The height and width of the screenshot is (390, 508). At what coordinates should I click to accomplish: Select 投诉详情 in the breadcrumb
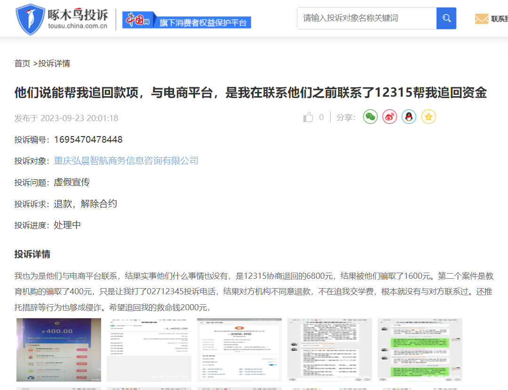(55, 63)
